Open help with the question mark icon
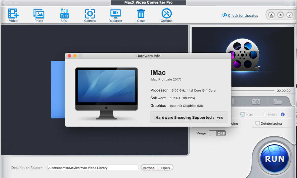 click(289, 15)
